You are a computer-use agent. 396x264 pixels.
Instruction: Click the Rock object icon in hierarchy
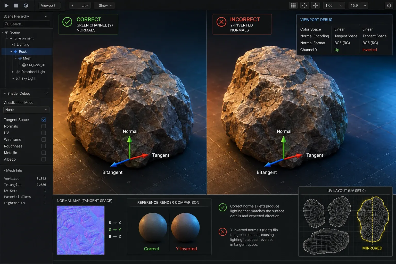point(15,52)
